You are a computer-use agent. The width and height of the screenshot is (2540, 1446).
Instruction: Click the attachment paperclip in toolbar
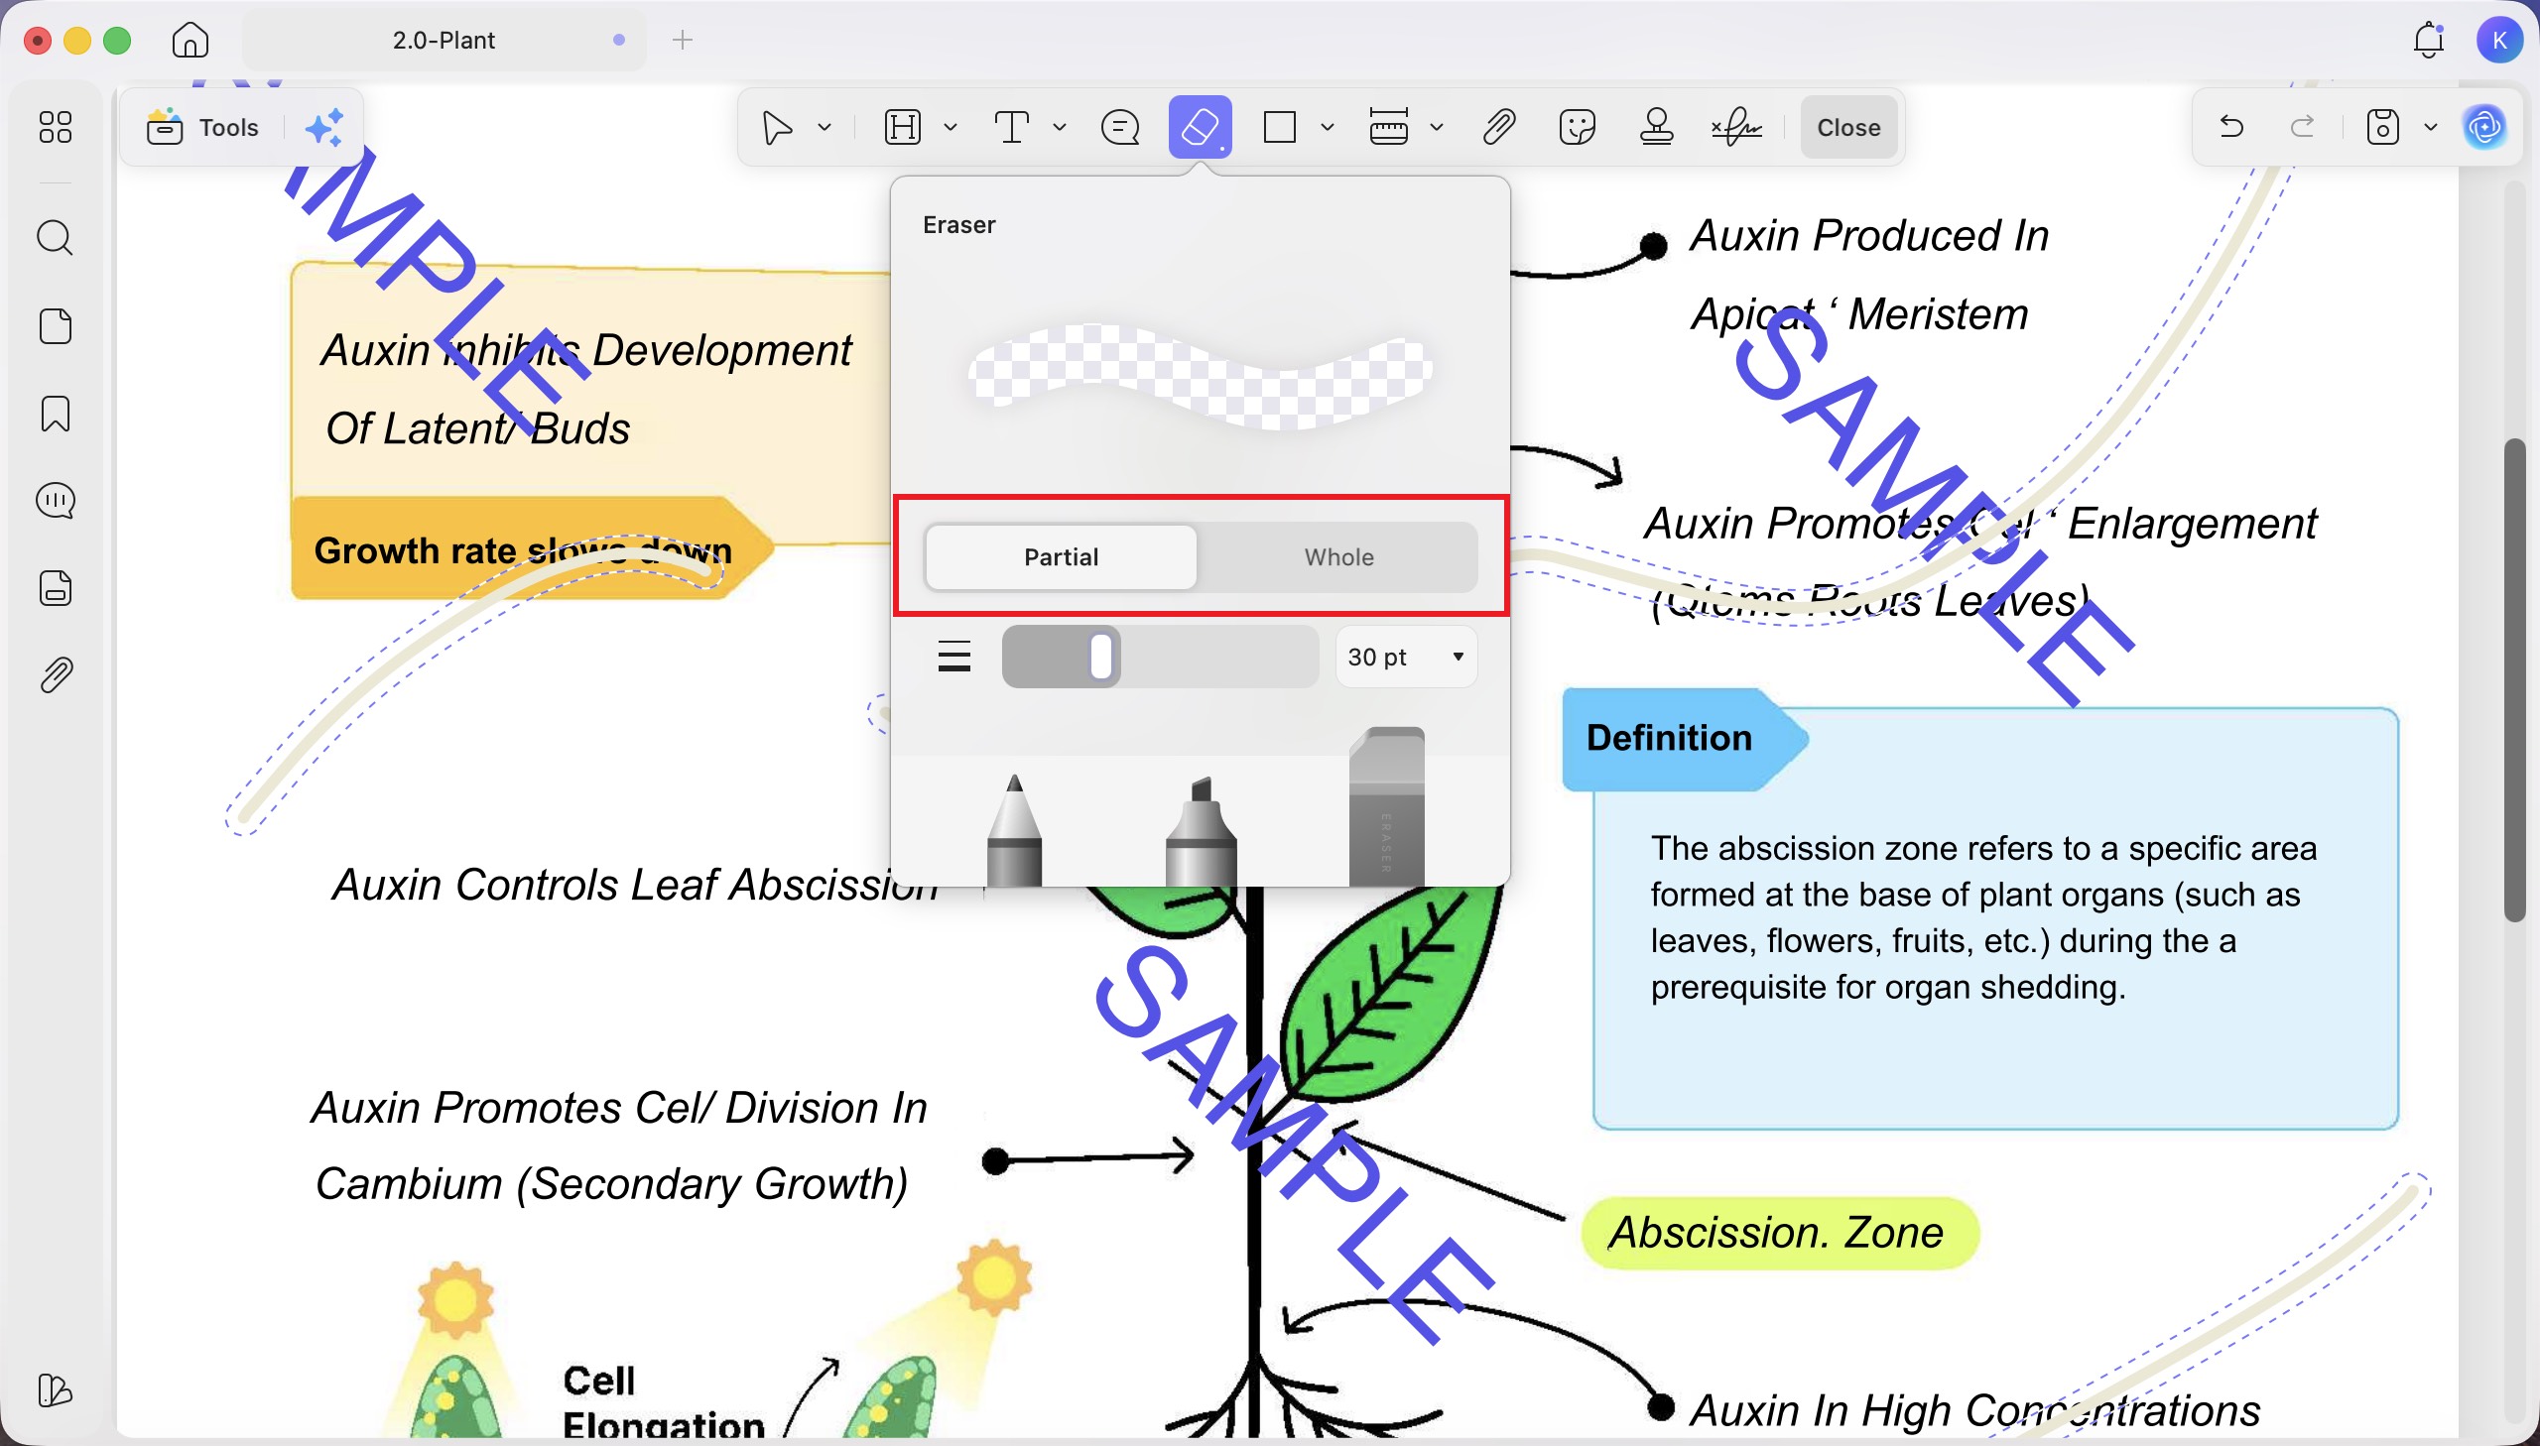pos(1498,127)
